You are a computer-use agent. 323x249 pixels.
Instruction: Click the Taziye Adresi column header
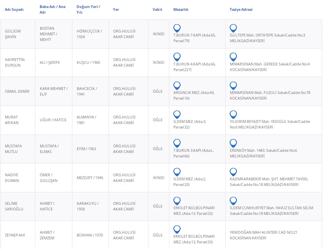(241, 9)
